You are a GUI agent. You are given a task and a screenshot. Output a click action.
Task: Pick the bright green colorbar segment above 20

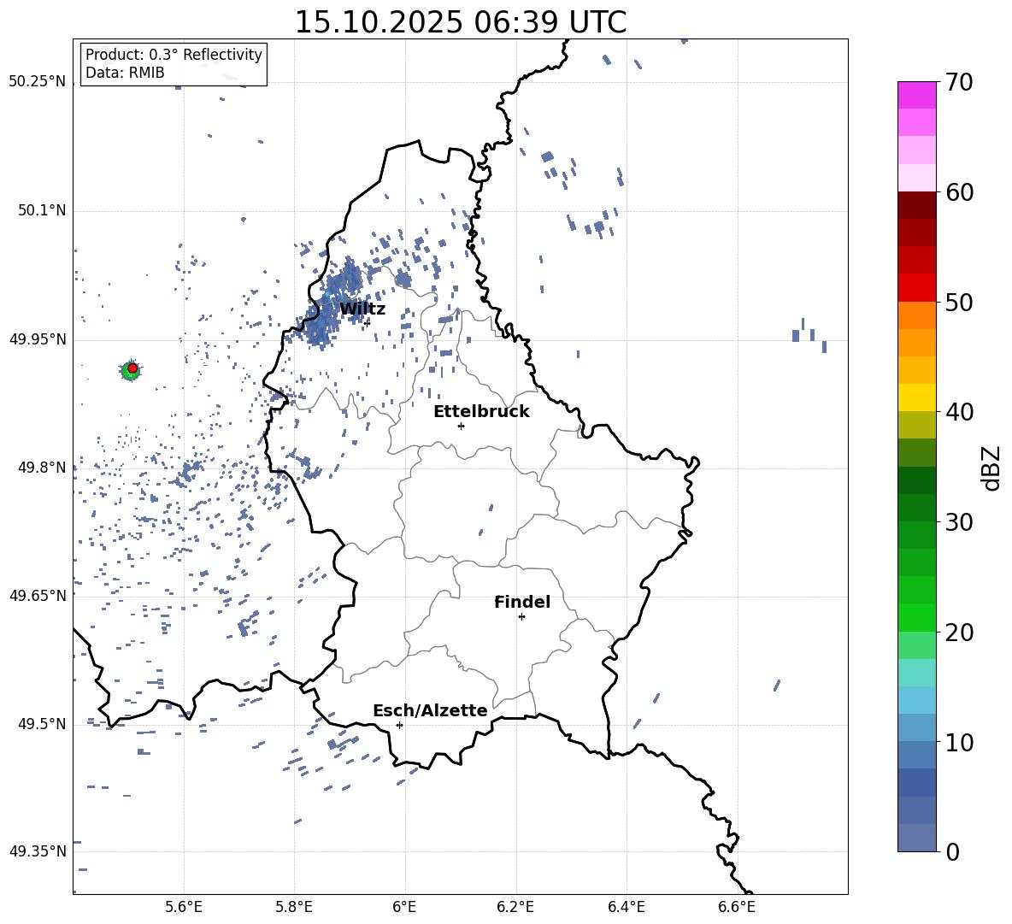[917, 617]
